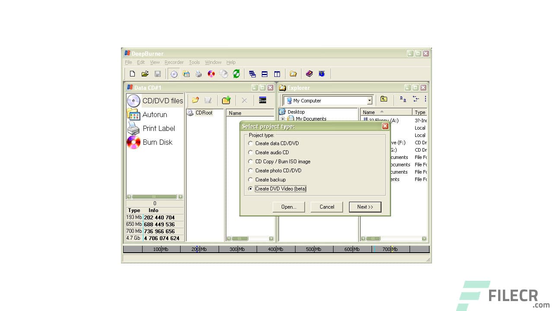
Task: Click the horizontal scrollbar below CDRoot panel
Action: tap(240, 238)
